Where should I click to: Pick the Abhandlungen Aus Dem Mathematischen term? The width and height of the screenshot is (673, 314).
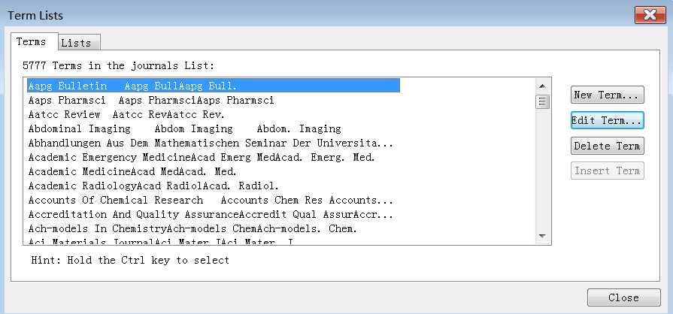tap(211, 143)
